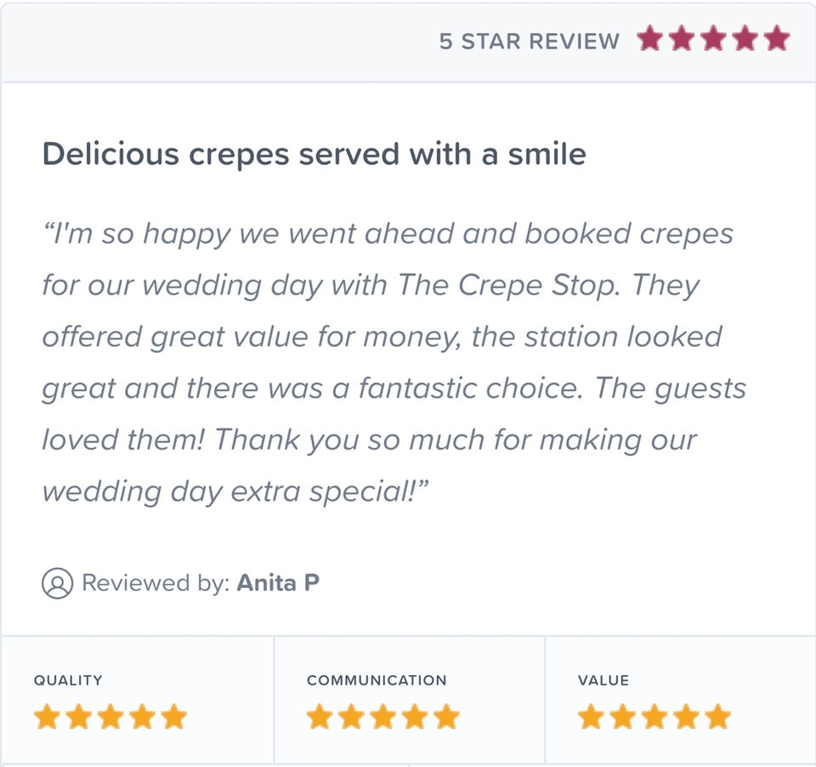The image size is (816, 767).
Task: Click the first Value rating star
Action: (x=591, y=717)
